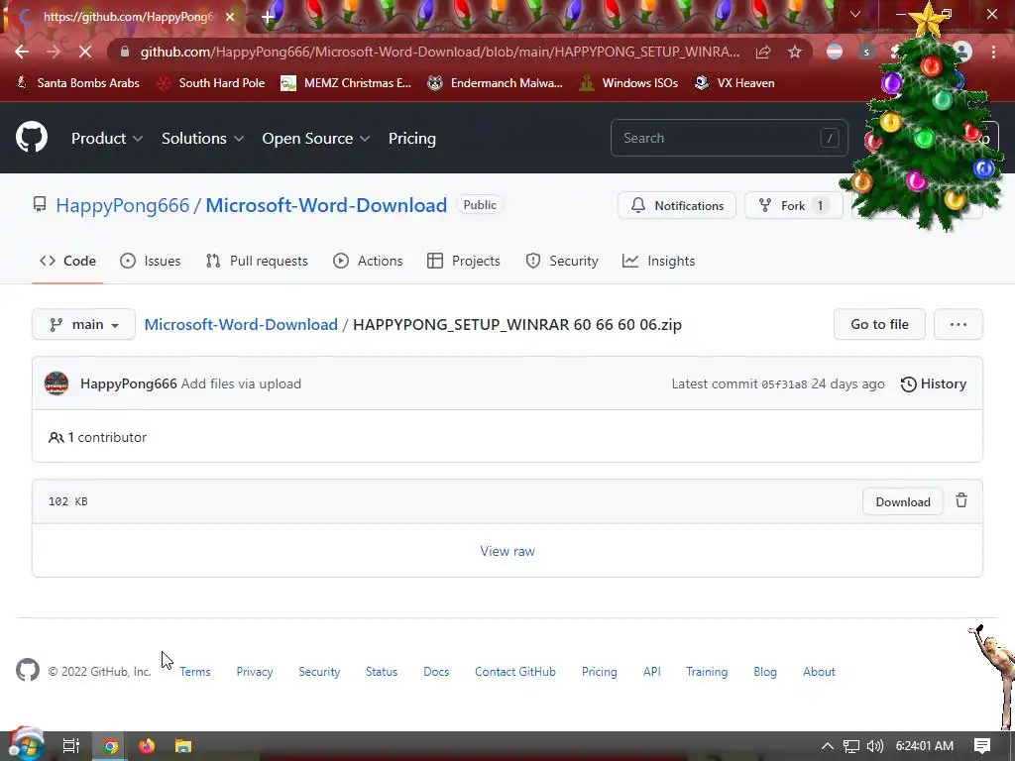Screen dimensions: 1015x761
Task: Open VX Heaven bookmark
Action: [734, 83]
